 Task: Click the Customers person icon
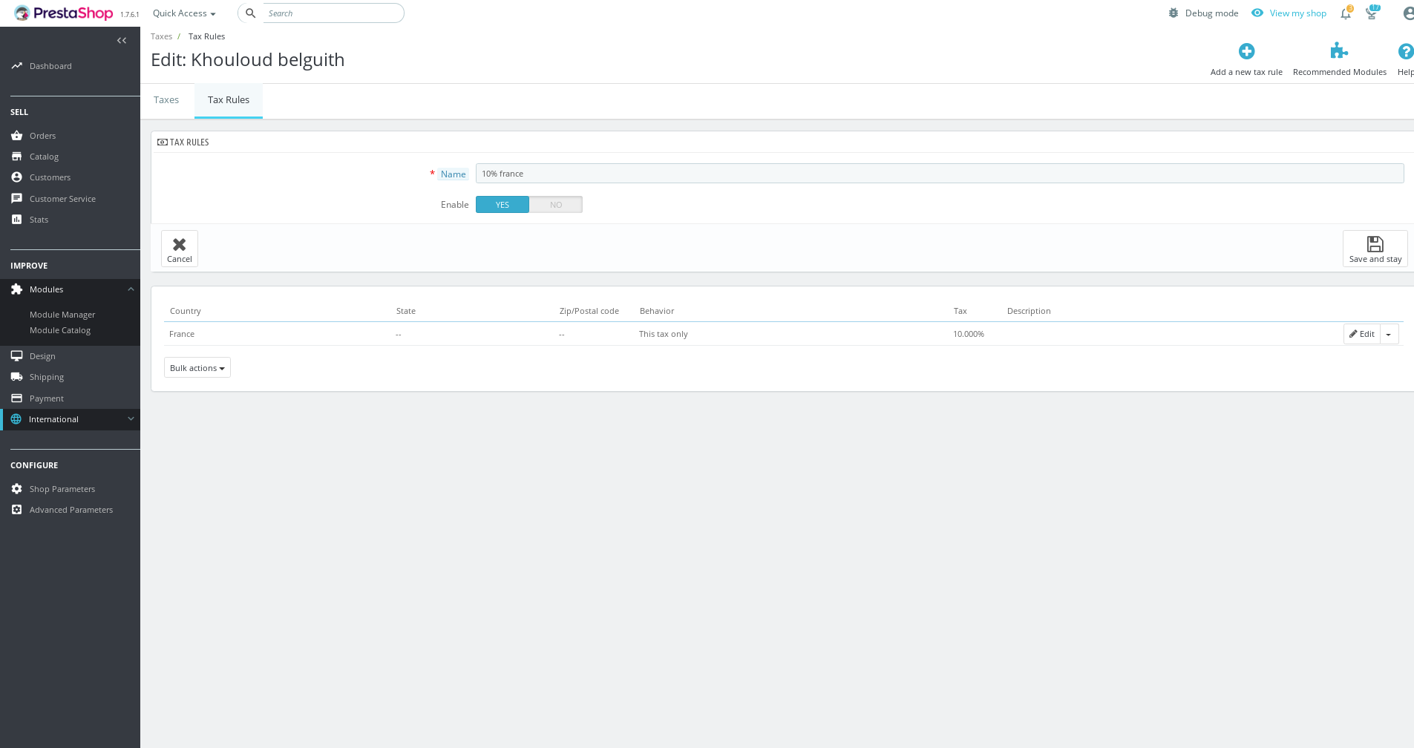(x=16, y=177)
